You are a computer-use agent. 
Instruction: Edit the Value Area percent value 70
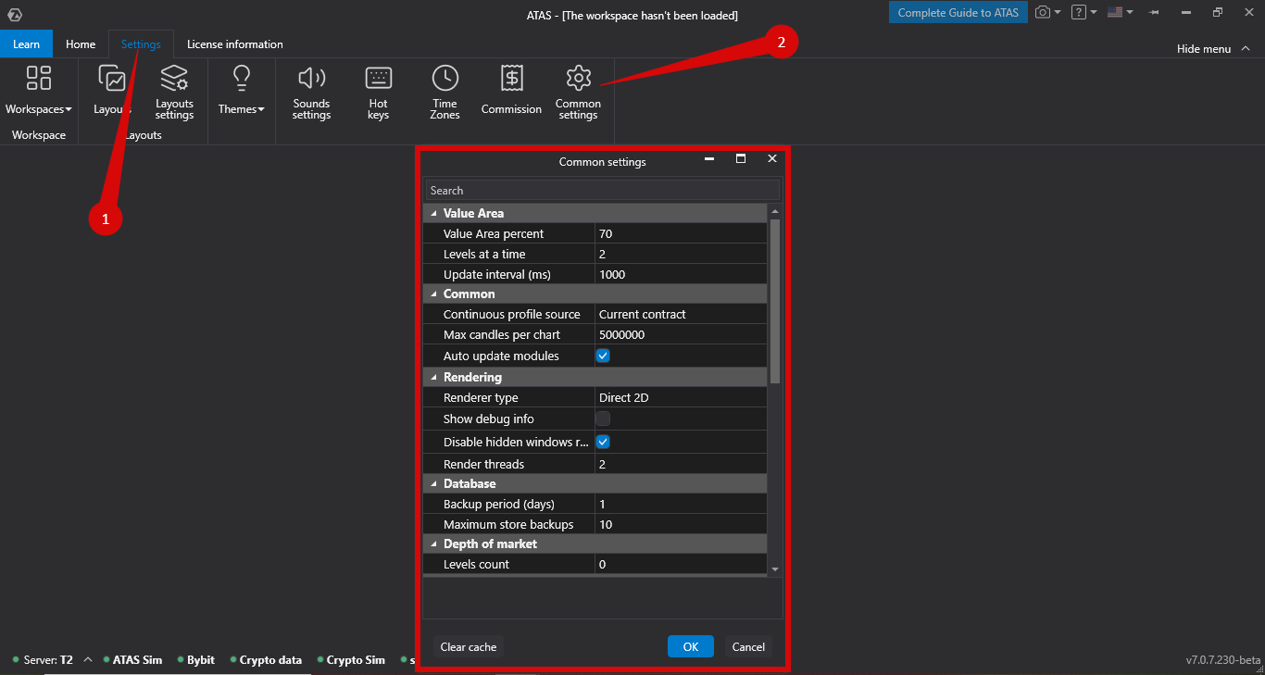(x=681, y=233)
